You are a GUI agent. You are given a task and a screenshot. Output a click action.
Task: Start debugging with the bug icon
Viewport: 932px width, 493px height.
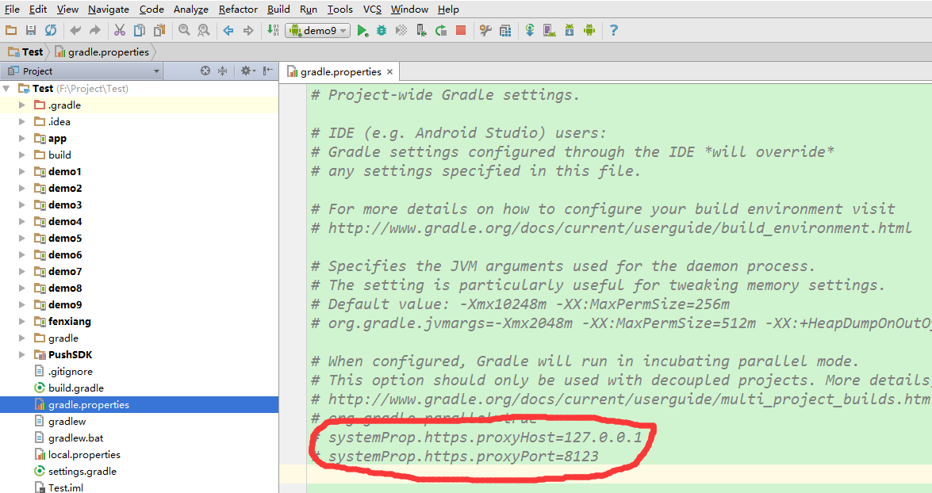click(382, 30)
